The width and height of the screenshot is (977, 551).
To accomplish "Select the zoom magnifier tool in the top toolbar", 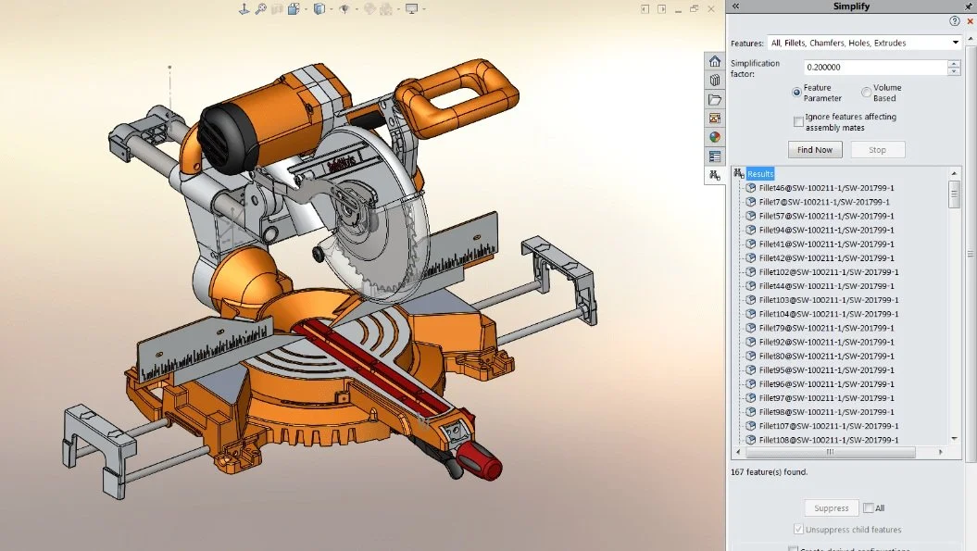I will coord(260,8).
